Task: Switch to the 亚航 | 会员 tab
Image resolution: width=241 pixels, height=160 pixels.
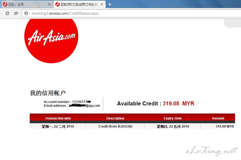Action: [x=27, y=4]
